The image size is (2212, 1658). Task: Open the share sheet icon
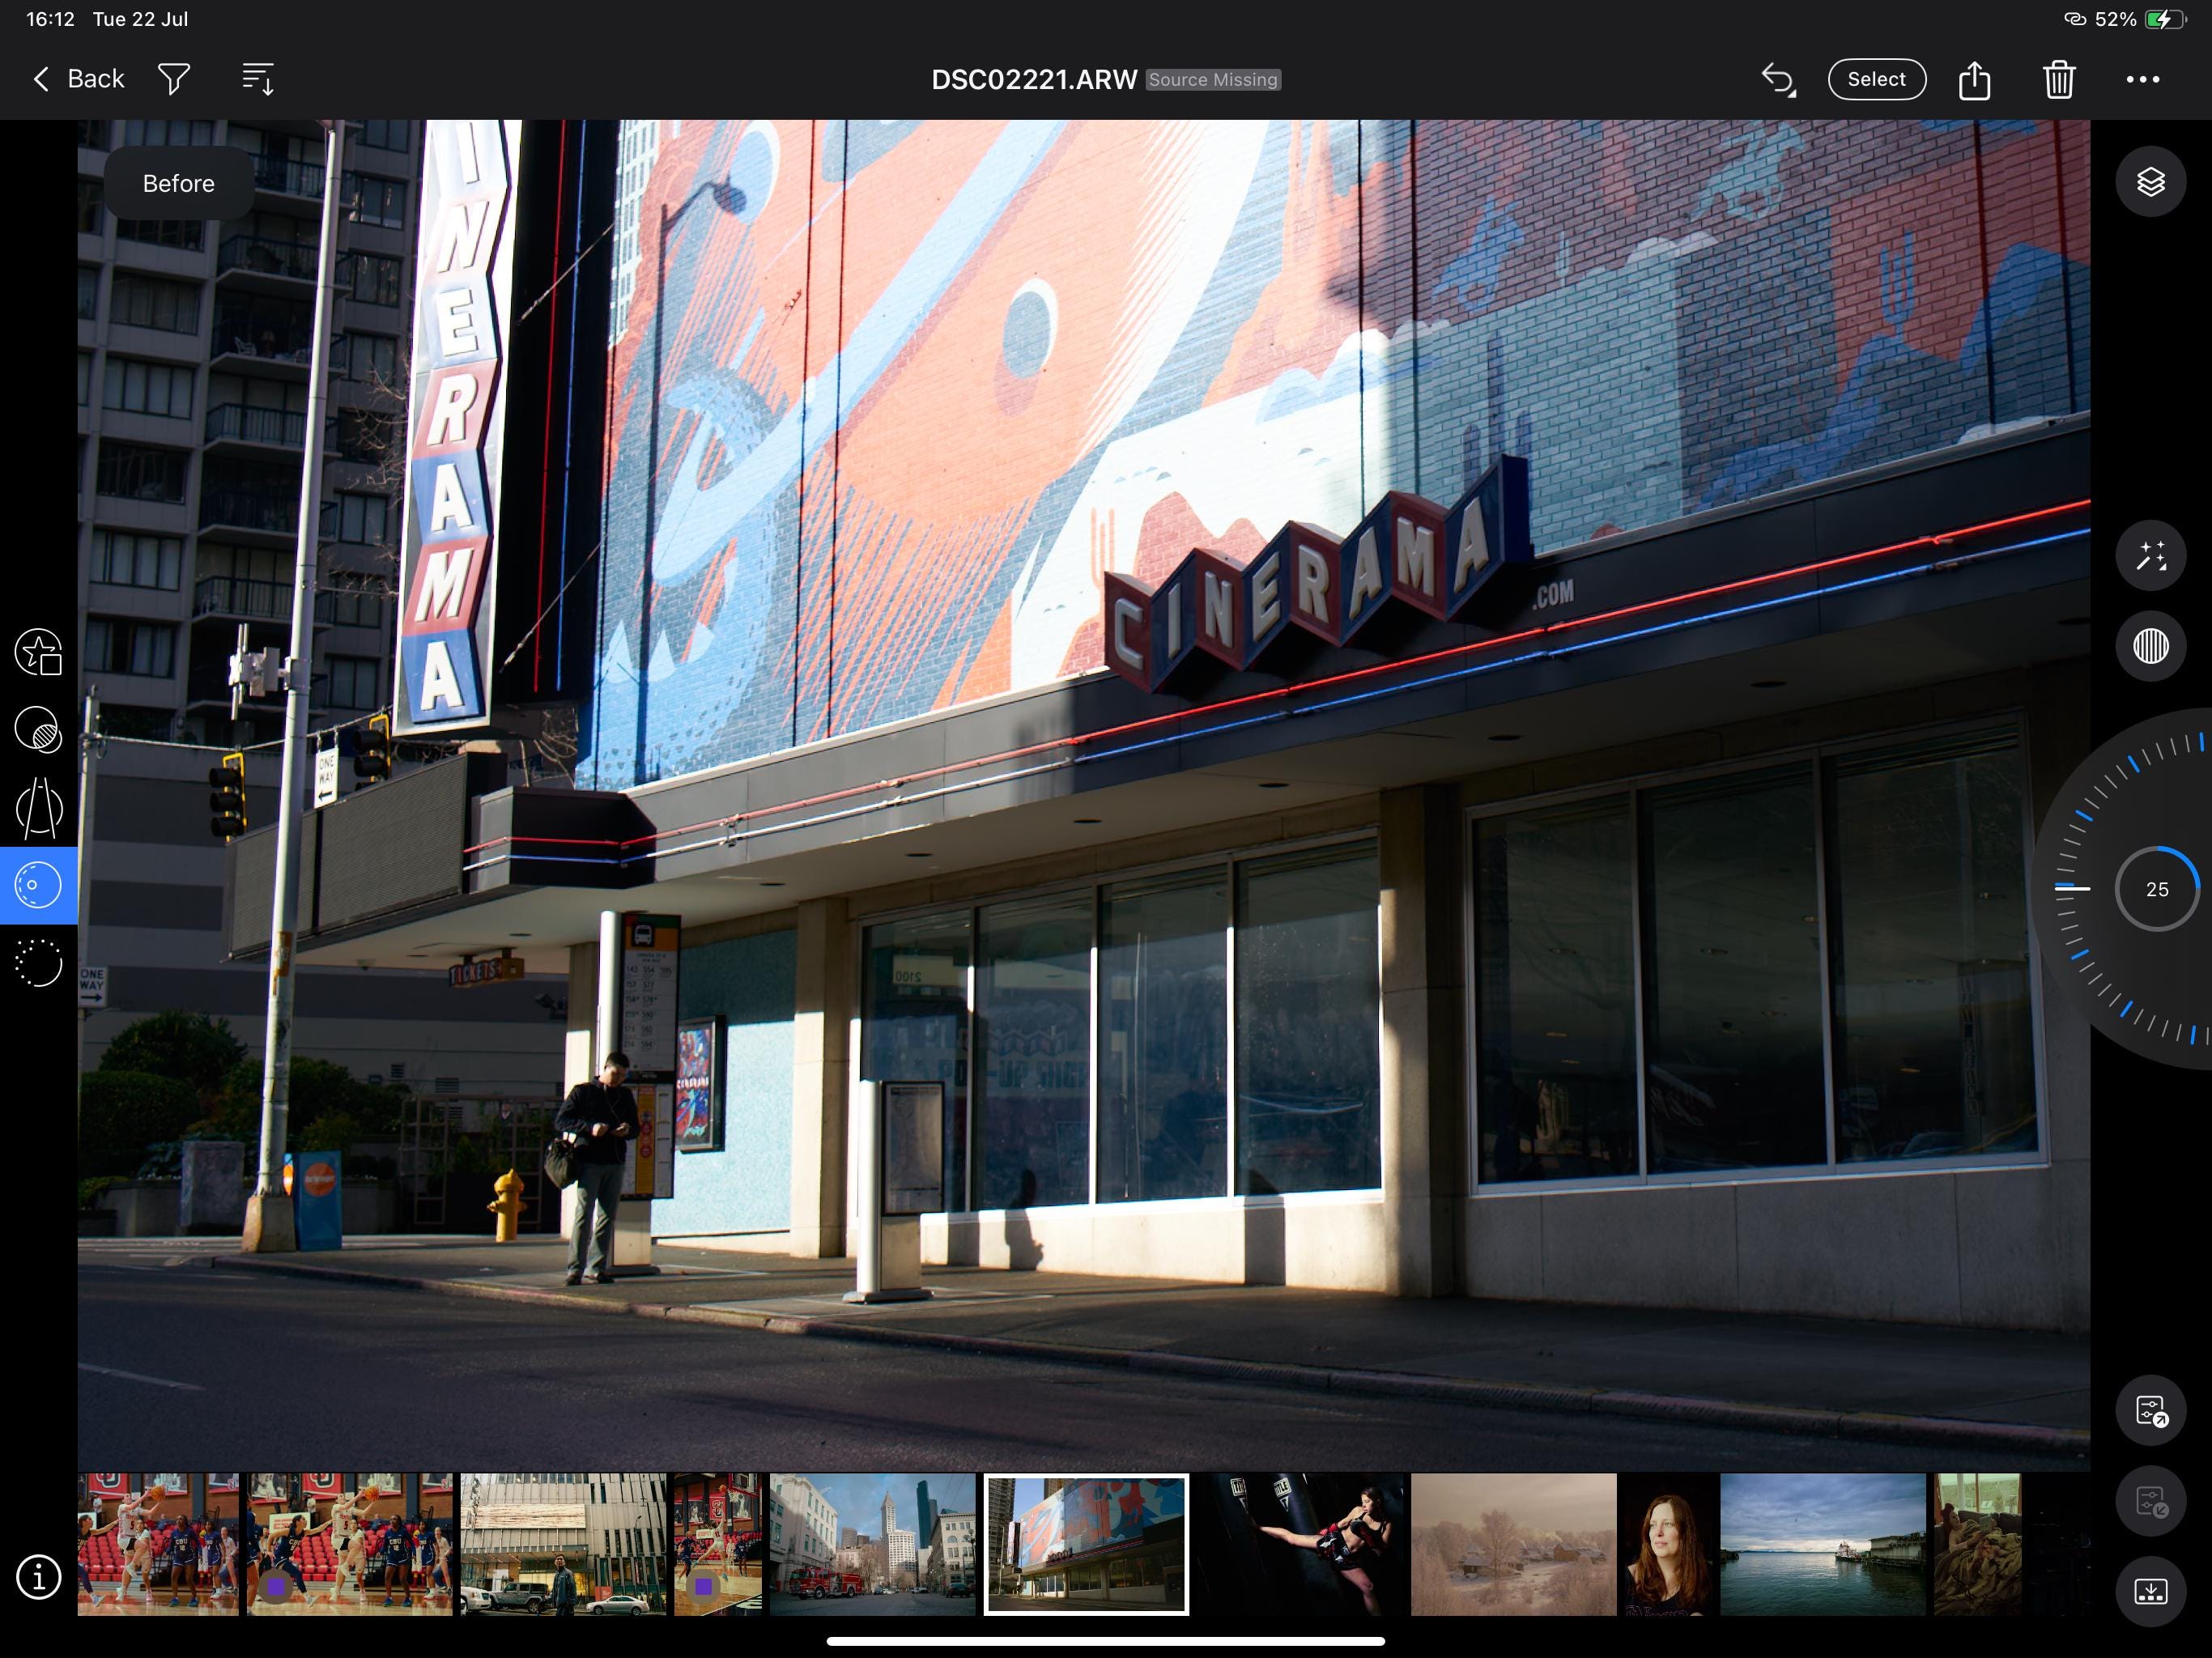[x=1974, y=79]
